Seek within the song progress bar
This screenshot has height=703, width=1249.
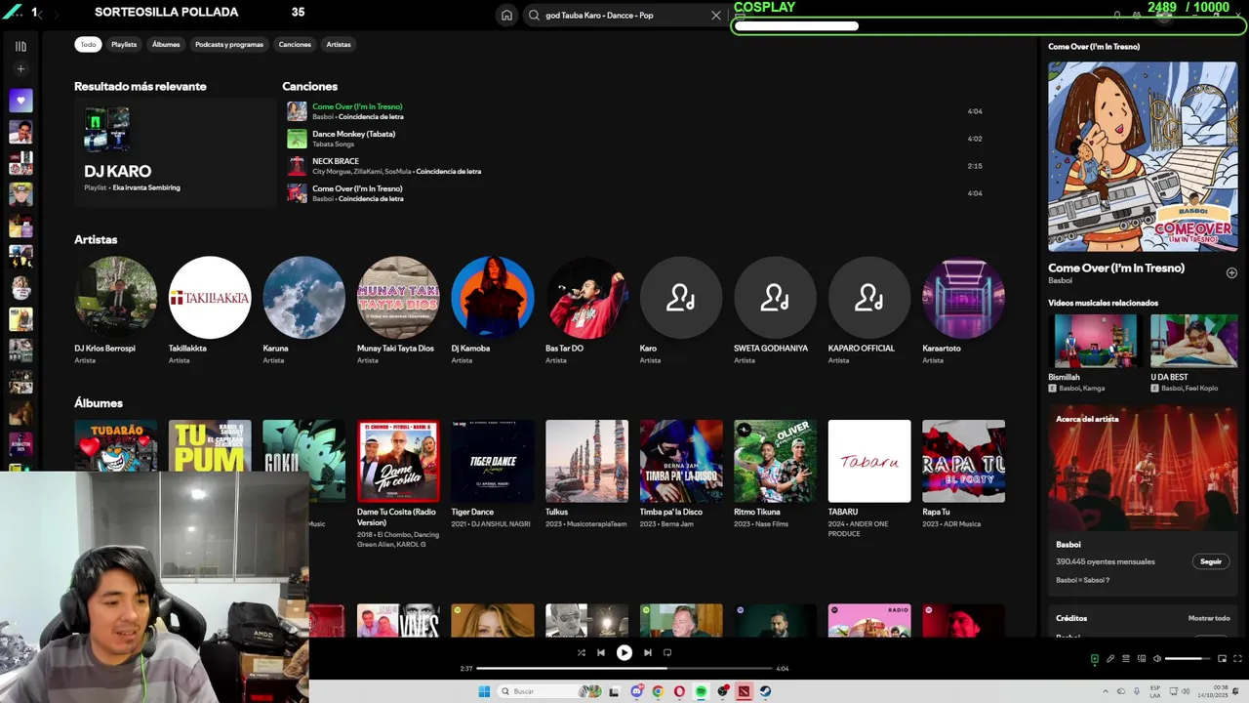(624, 669)
